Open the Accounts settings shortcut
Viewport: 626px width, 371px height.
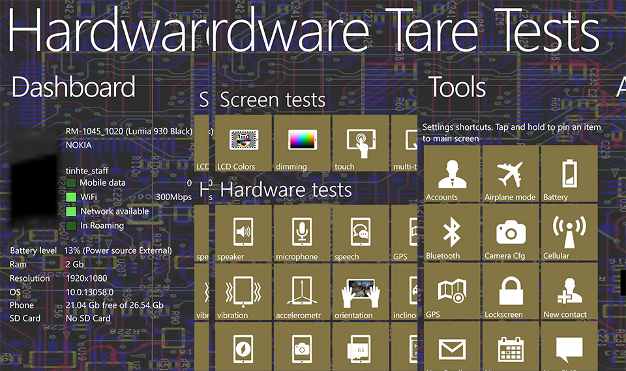(452, 173)
